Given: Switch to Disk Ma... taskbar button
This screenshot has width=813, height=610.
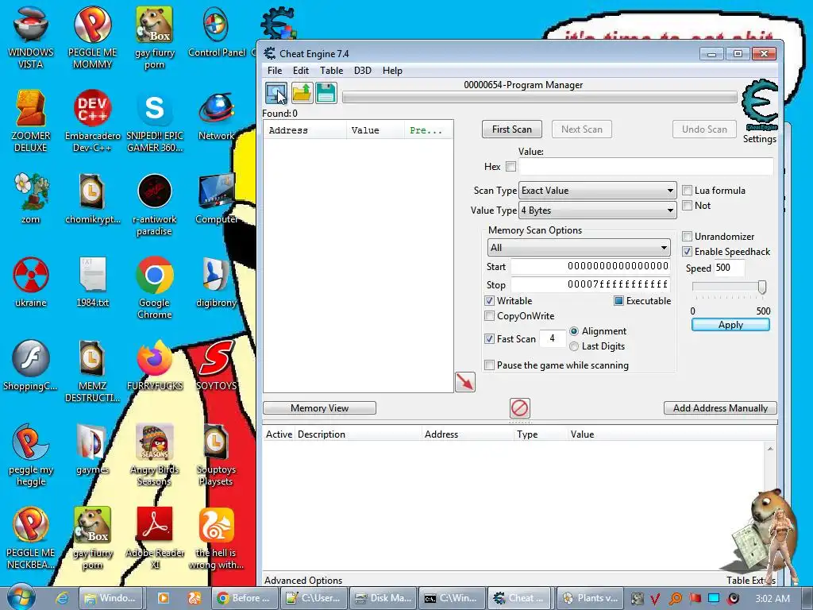Looking at the screenshot, I should [383, 598].
